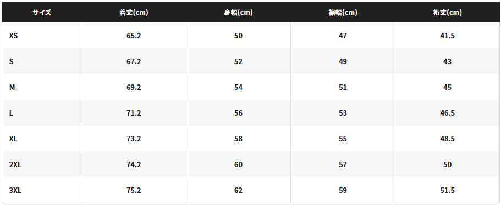Select the 2XL size row label
This screenshot has height=205, width=501.
pyautogui.click(x=15, y=164)
